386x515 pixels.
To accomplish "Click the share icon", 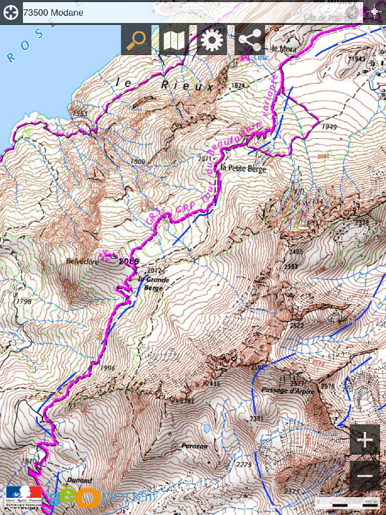I will click(249, 40).
